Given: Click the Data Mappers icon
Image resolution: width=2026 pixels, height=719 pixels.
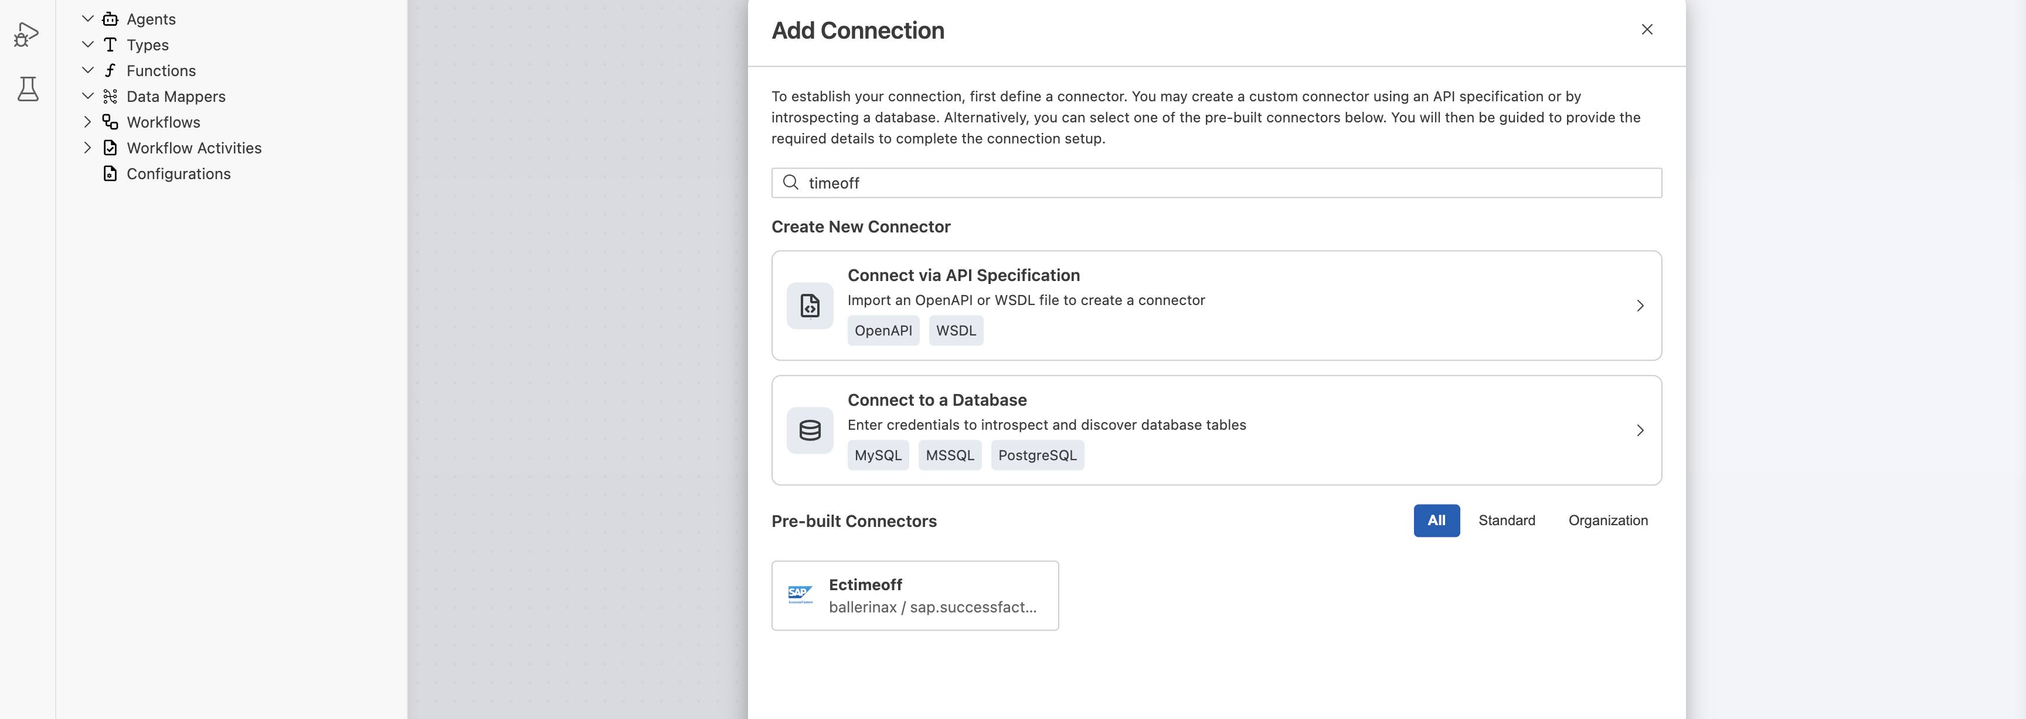Looking at the screenshot, I should tap(110, 96).
